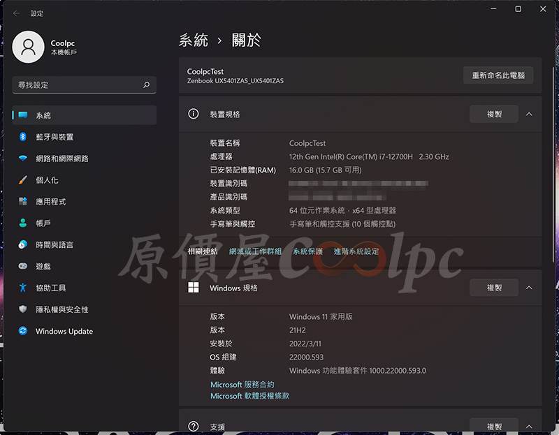Select 隱私權與安全性 in the sidebar
Viewport: 559px width, 435px height.
(84, 309)
